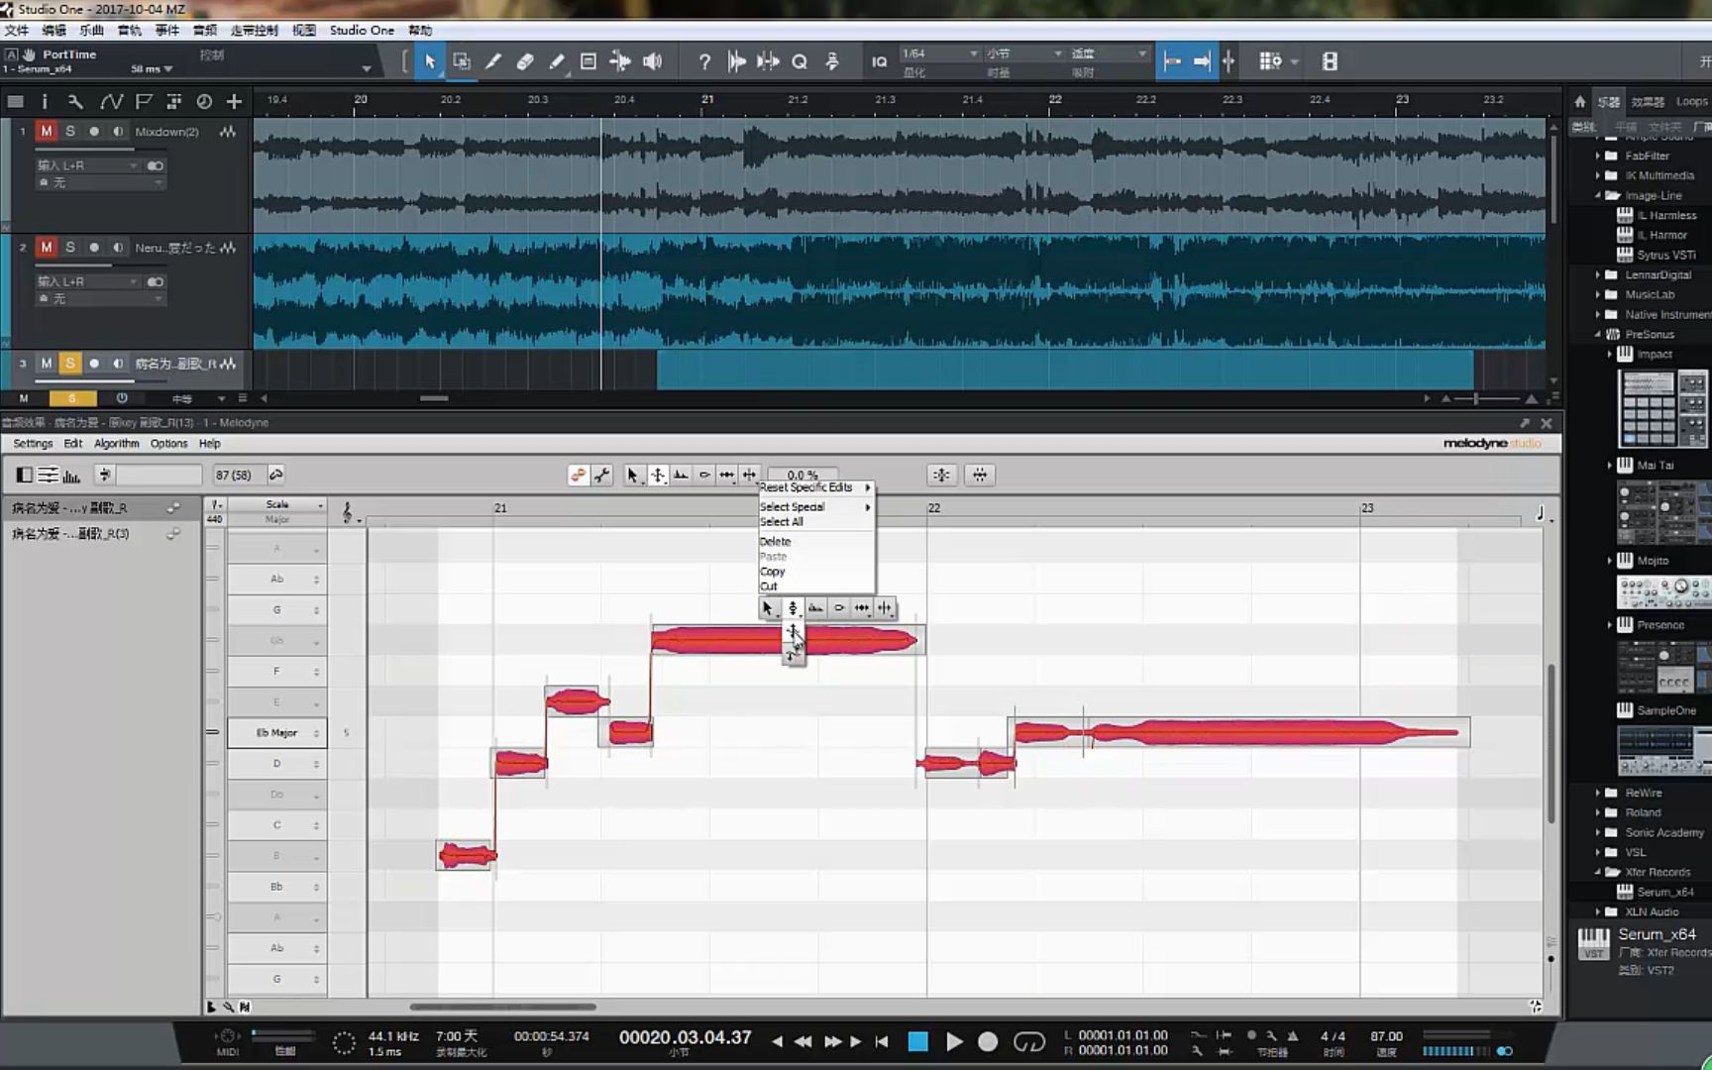Viewport: 1712px width, 1070px height.
Task: Select Melodyne amplitude tool in top toolbar
Action: [704, 476]
